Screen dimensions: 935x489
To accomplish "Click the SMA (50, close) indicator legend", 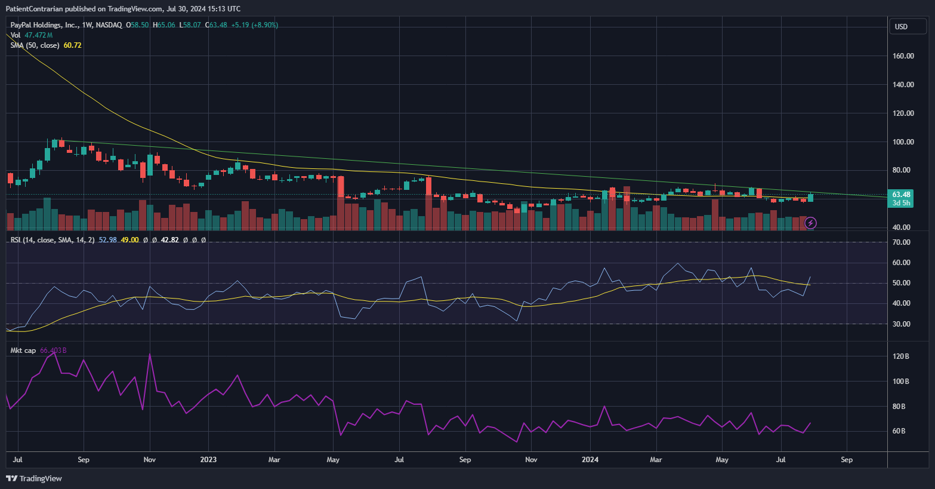I will click(35, 45).
